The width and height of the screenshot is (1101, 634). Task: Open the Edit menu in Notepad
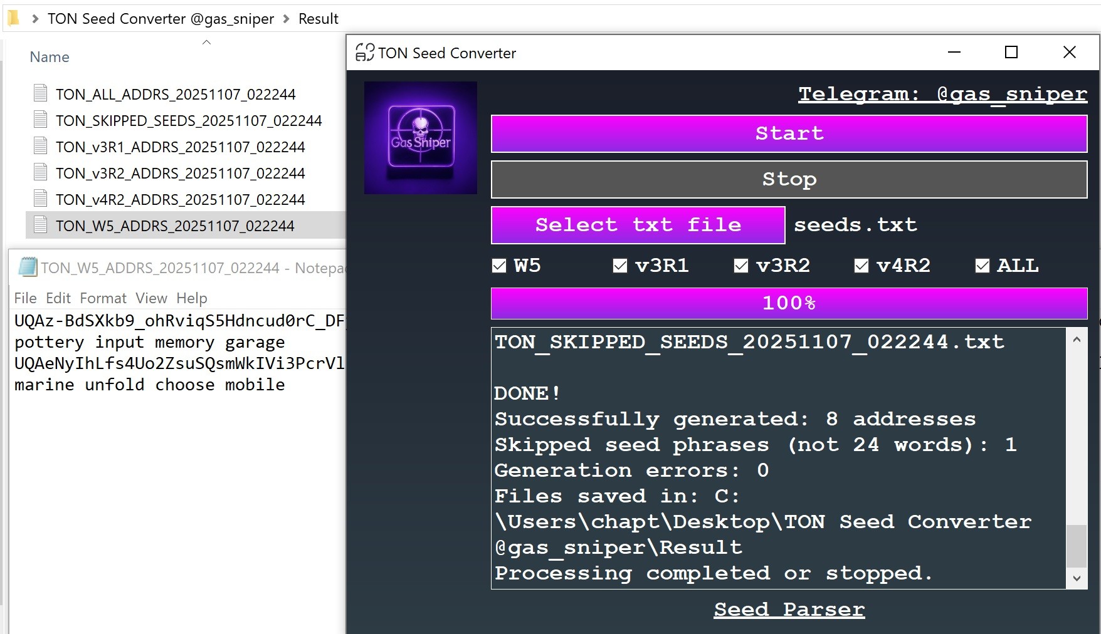click(58, 298)
